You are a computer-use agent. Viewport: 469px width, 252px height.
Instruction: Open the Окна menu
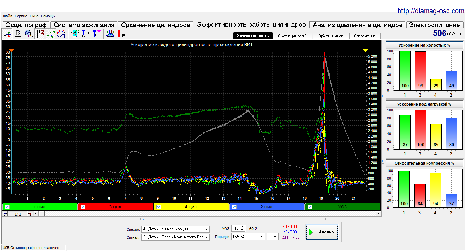[x=34, y=16]
